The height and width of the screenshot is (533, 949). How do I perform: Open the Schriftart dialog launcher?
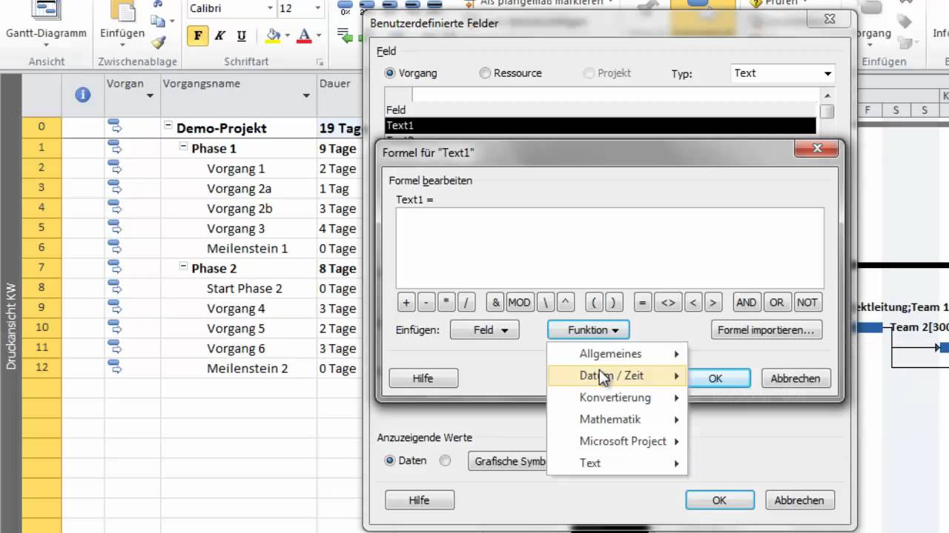[320, 62]
